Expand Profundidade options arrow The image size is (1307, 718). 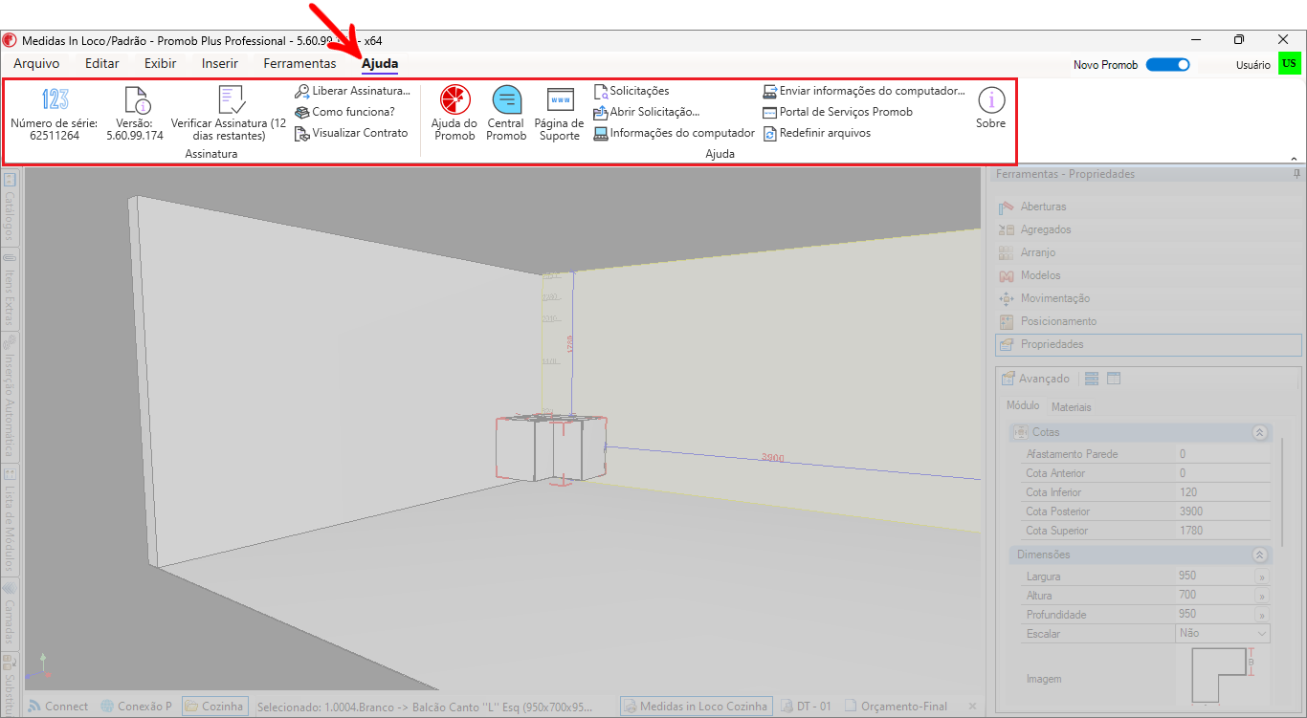[1261, 615]
